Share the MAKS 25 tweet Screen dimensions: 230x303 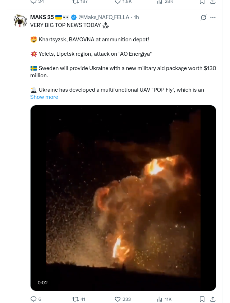coord(213,299)
